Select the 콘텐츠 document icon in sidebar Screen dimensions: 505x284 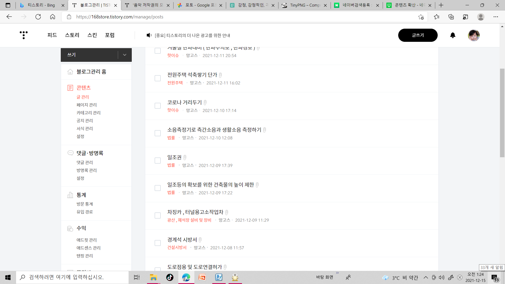click(x=70, y=88)
